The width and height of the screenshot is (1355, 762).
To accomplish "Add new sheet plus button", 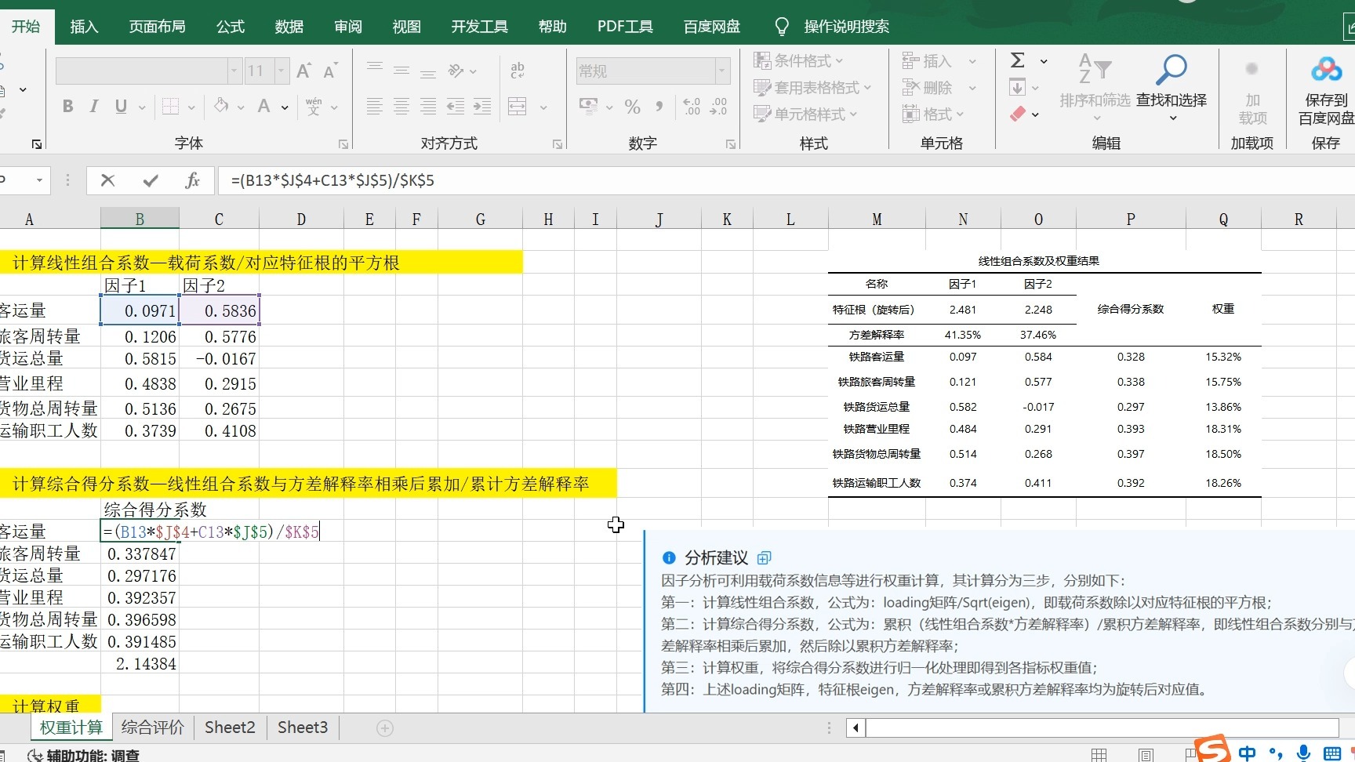I will coord(385,728).
